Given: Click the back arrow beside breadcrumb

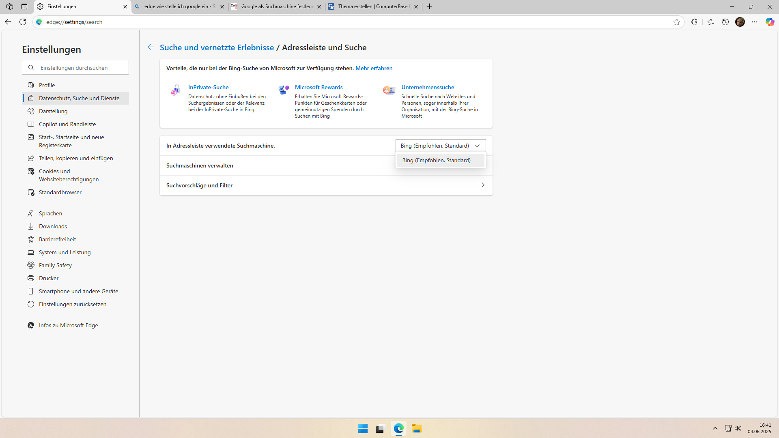Looking at the screenshot, I should [x=151, y=47].
